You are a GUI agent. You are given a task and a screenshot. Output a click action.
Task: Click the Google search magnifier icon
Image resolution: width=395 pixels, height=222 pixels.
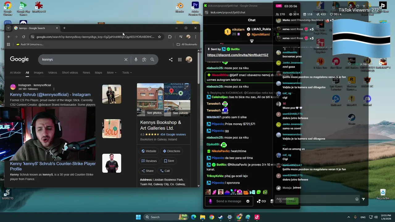(x=152, y=60)
